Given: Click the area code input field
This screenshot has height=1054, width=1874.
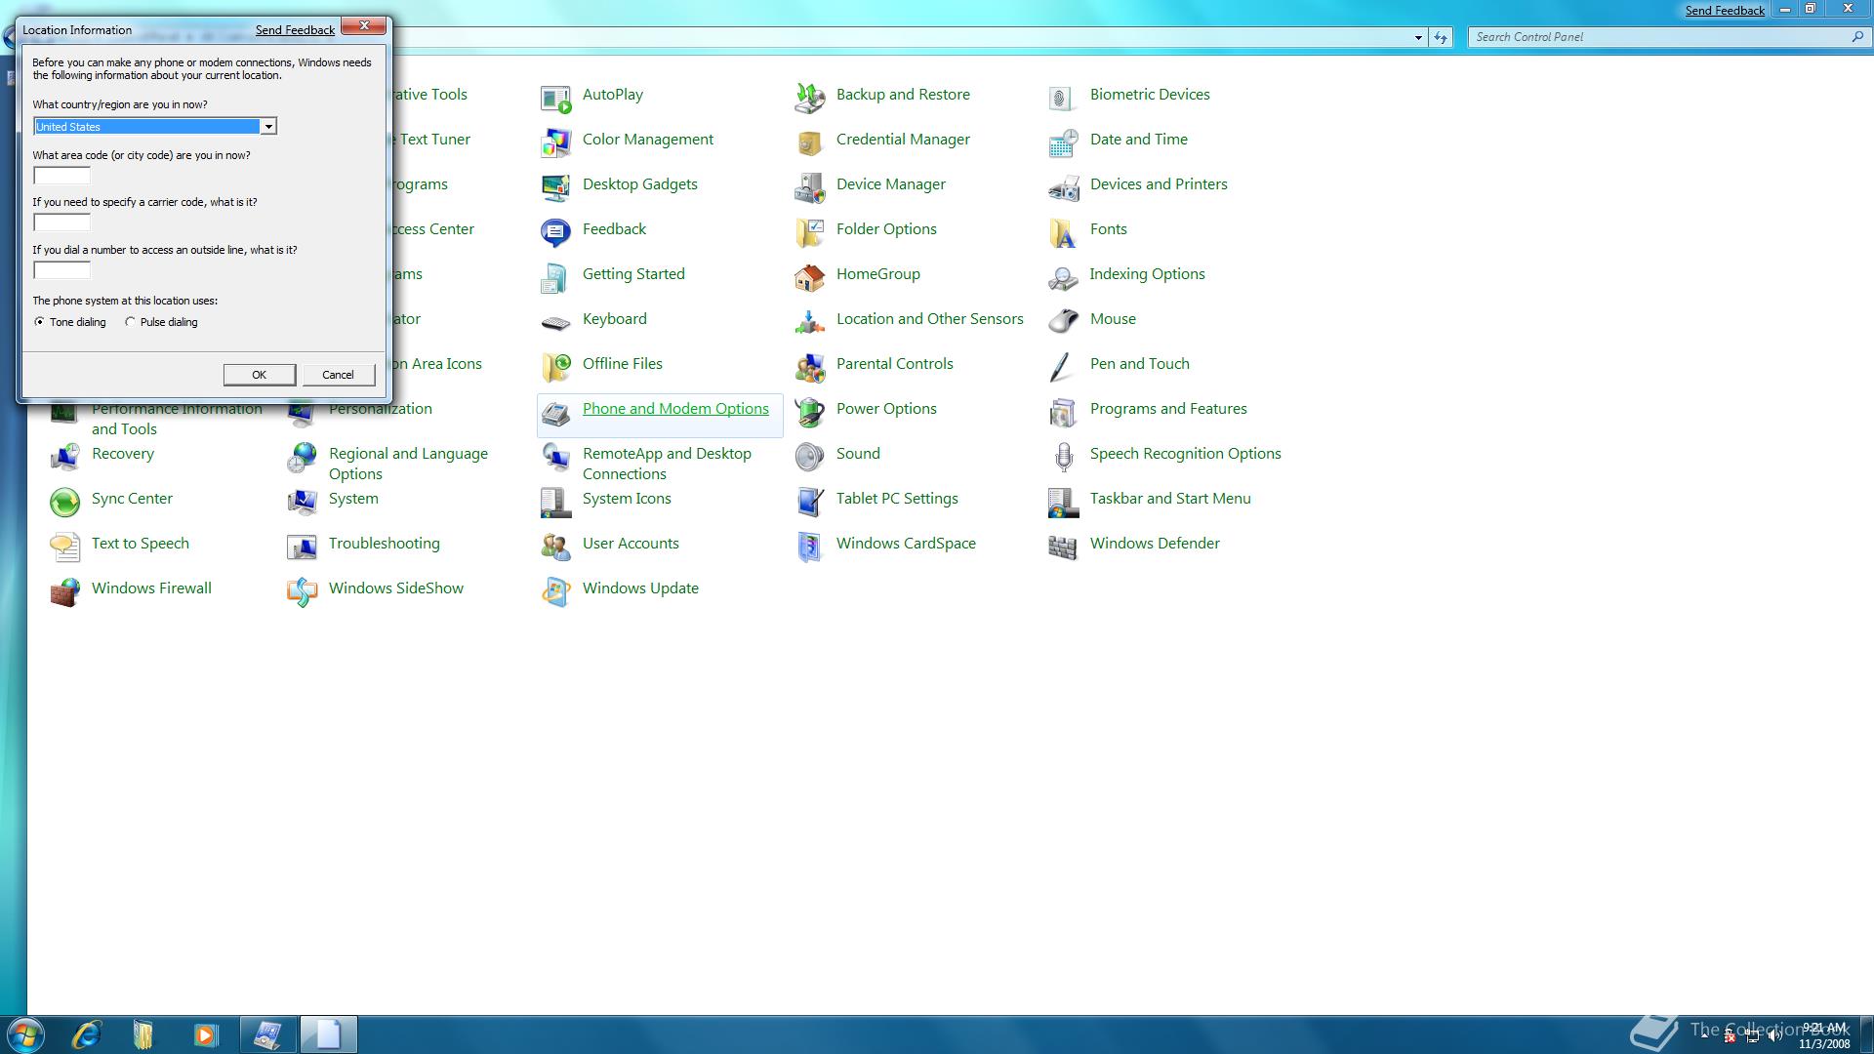Looking at the screenshot, I should (x=61, y=176).
